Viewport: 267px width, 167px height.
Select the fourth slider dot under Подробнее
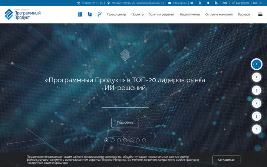pyautogui.click(x=125, y=140)
